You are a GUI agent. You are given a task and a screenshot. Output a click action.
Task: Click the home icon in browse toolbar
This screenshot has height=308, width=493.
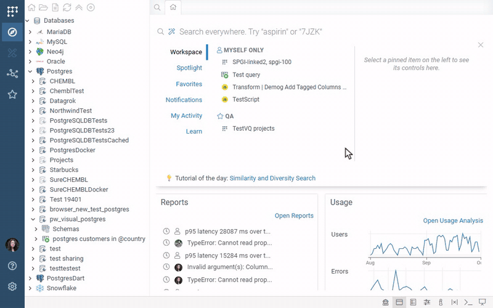click(31, 7)
